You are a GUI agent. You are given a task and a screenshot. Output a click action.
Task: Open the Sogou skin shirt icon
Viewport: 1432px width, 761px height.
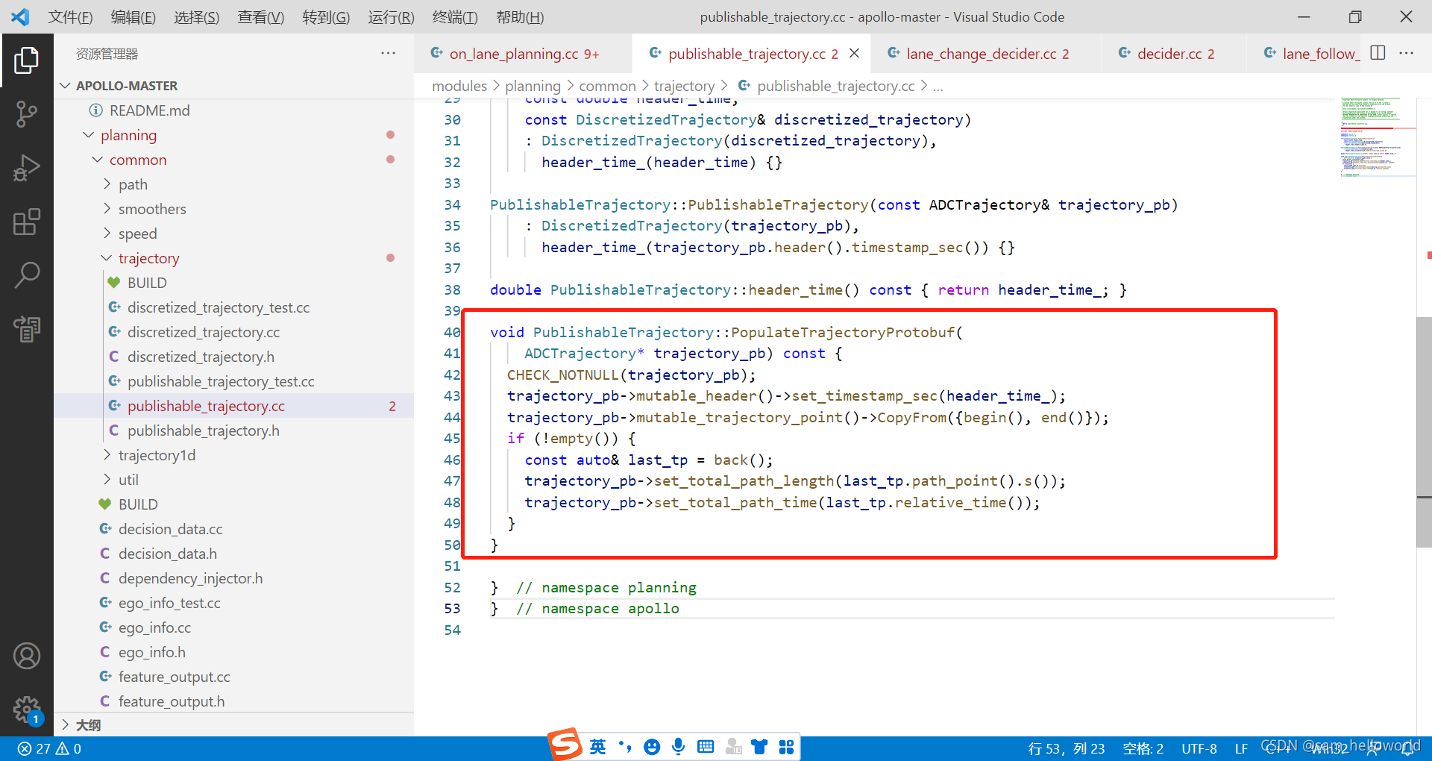[x=759, y=747]
